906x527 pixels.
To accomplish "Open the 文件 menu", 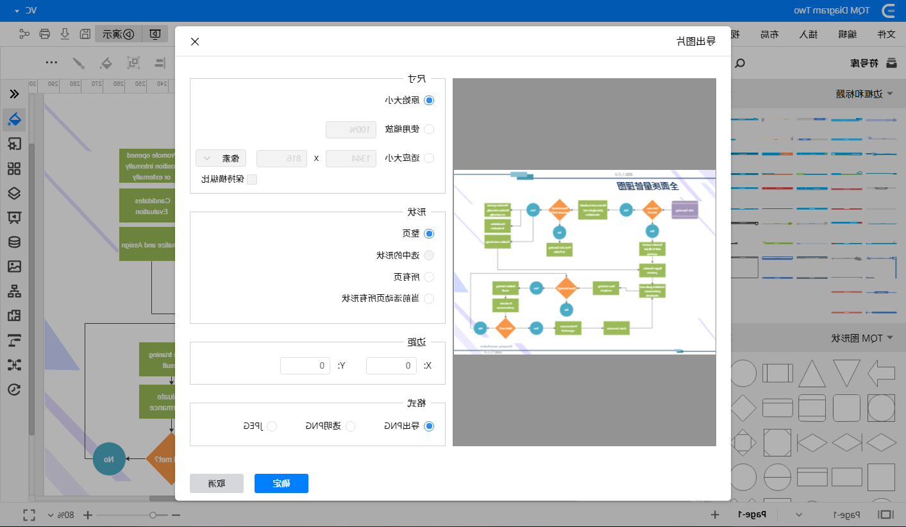I will coord(885,34).
